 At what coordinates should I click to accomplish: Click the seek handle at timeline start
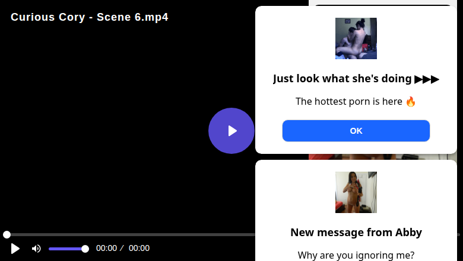tap(7, 235)
